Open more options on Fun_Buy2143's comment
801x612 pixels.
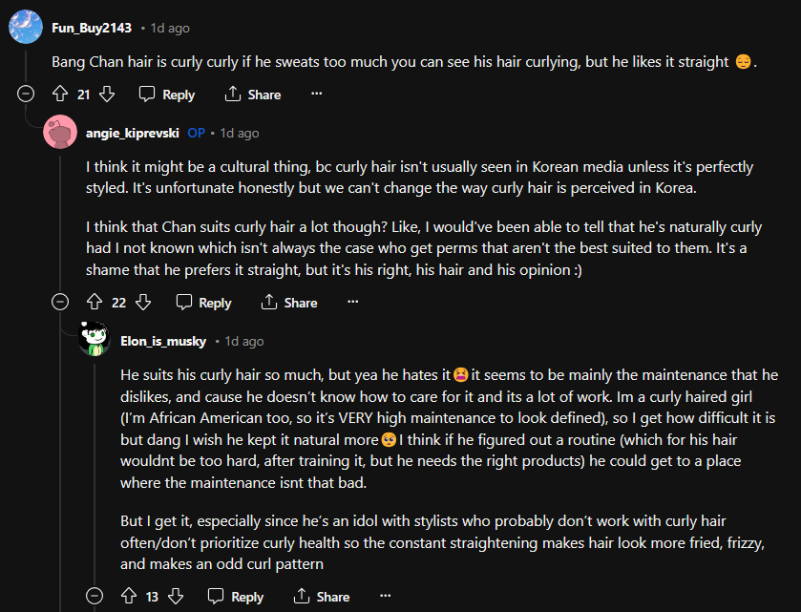coord(317,95)
